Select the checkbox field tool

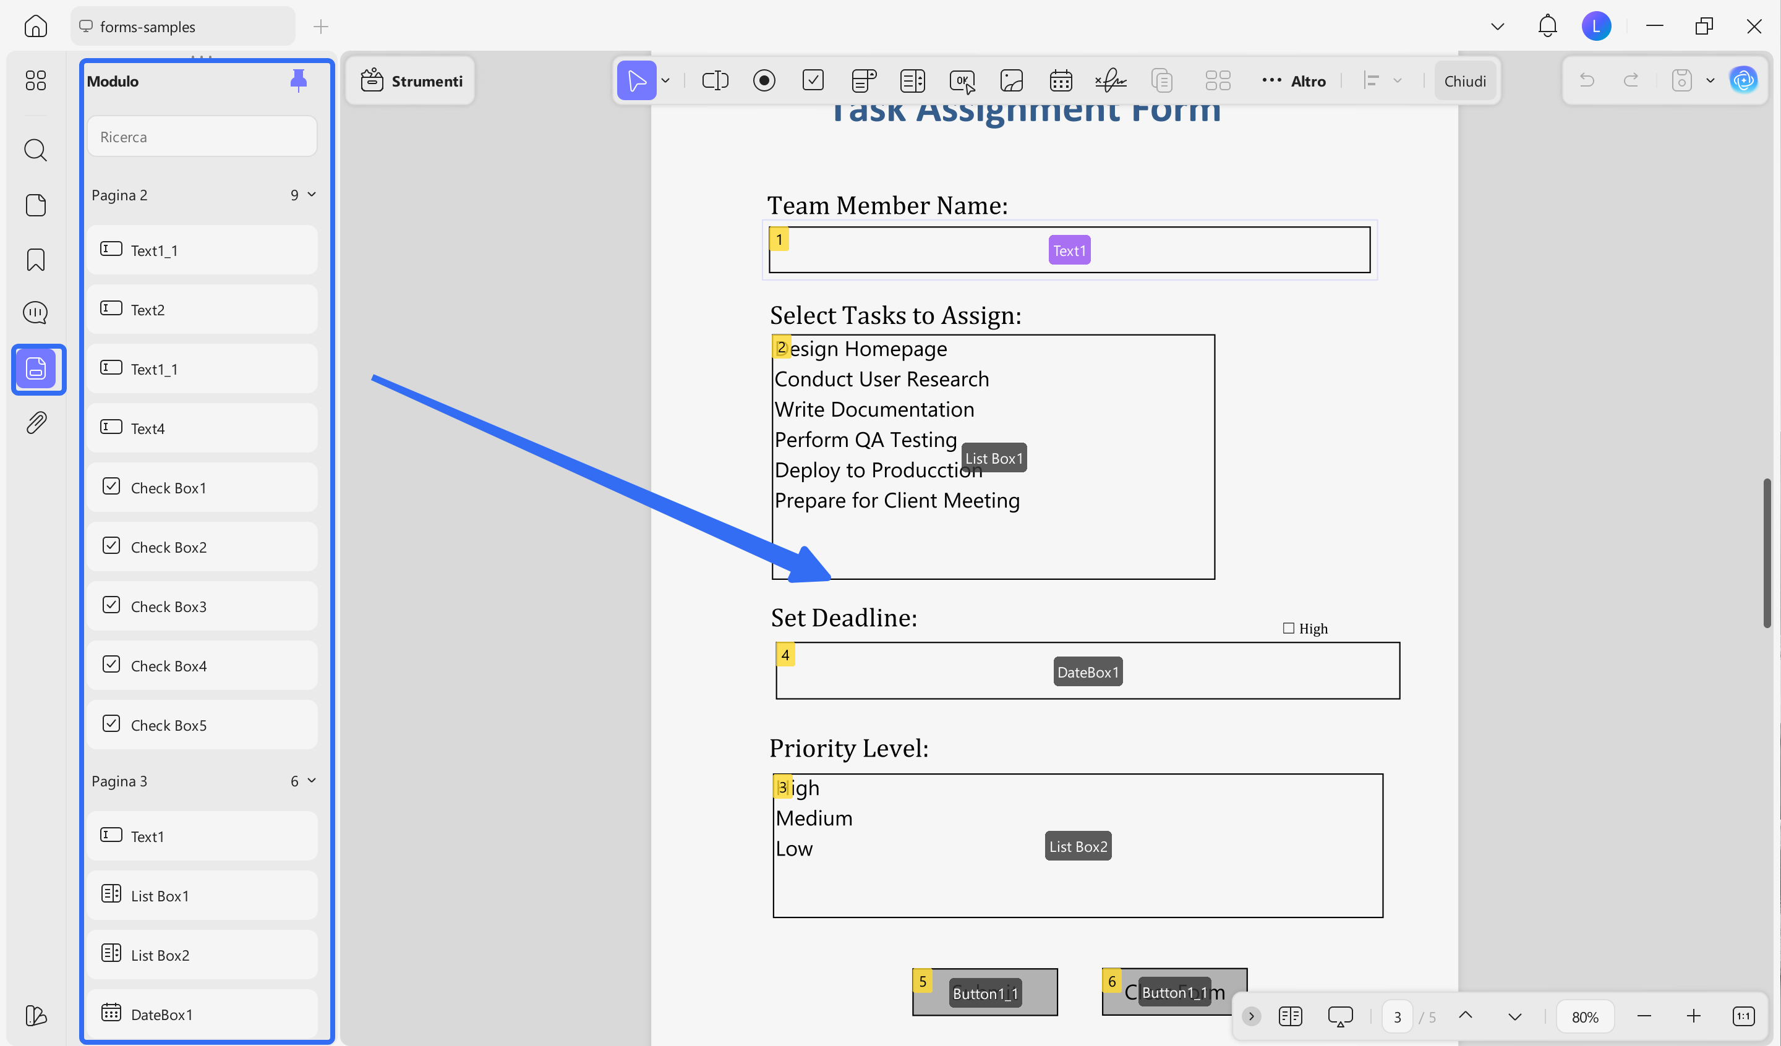(x=813, y=80)
